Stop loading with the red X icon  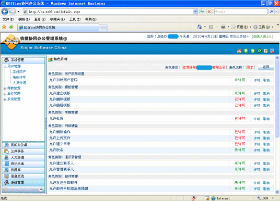(x=209, y=11)
